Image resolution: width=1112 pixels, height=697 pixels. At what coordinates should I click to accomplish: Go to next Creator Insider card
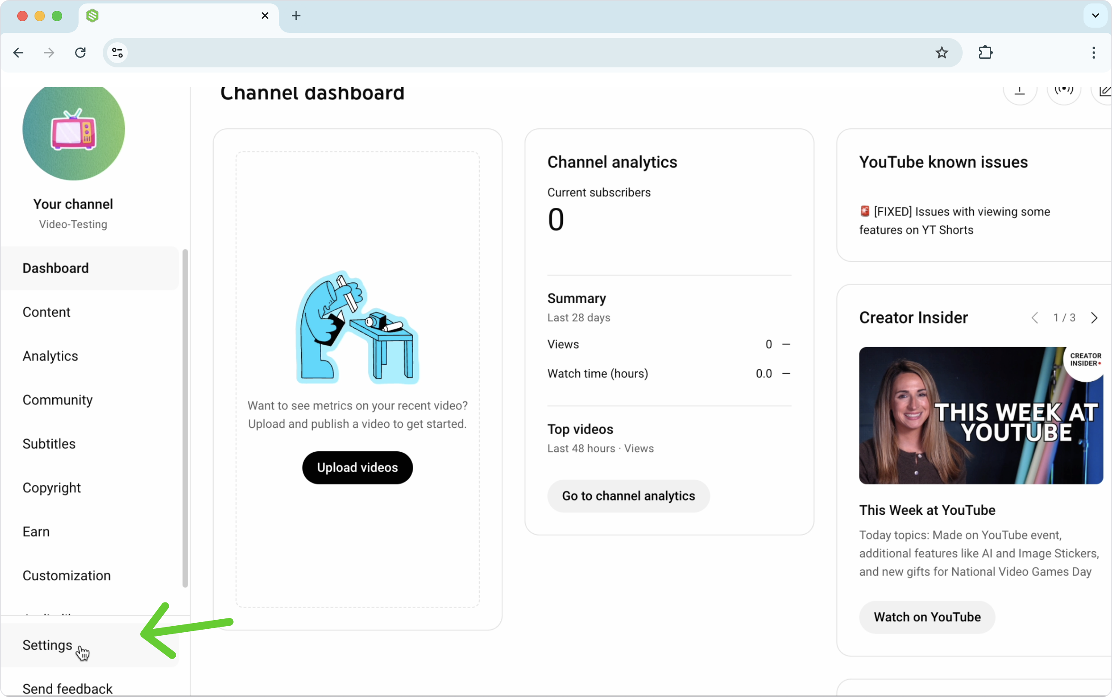pos(1094,317)
